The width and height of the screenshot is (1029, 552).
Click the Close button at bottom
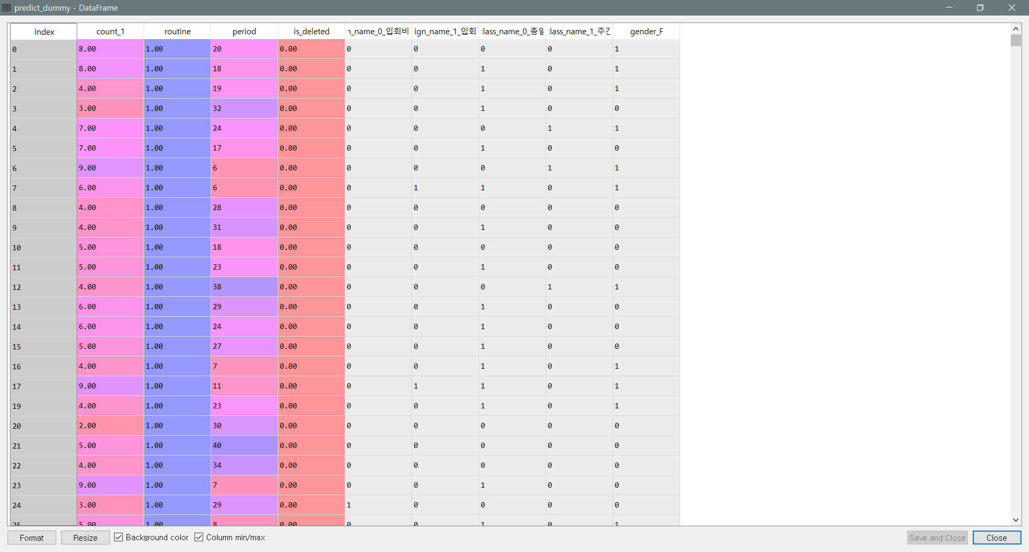[996, 538]
